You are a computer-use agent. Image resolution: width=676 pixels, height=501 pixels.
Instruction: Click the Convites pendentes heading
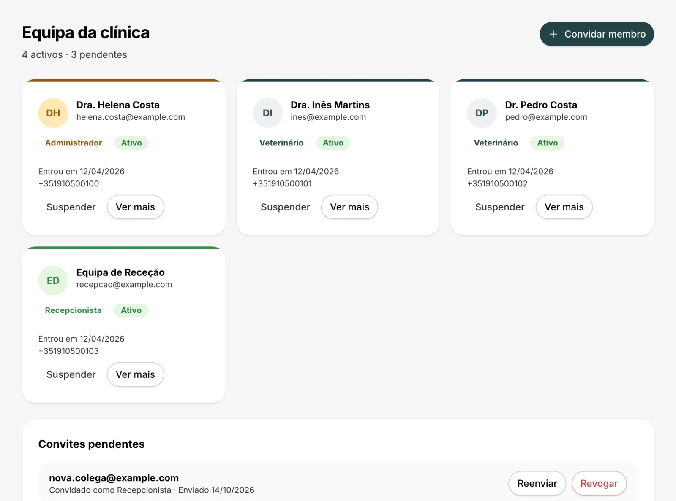91,444
